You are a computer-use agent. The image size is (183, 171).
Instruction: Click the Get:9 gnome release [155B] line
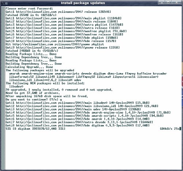coord(63,47)
